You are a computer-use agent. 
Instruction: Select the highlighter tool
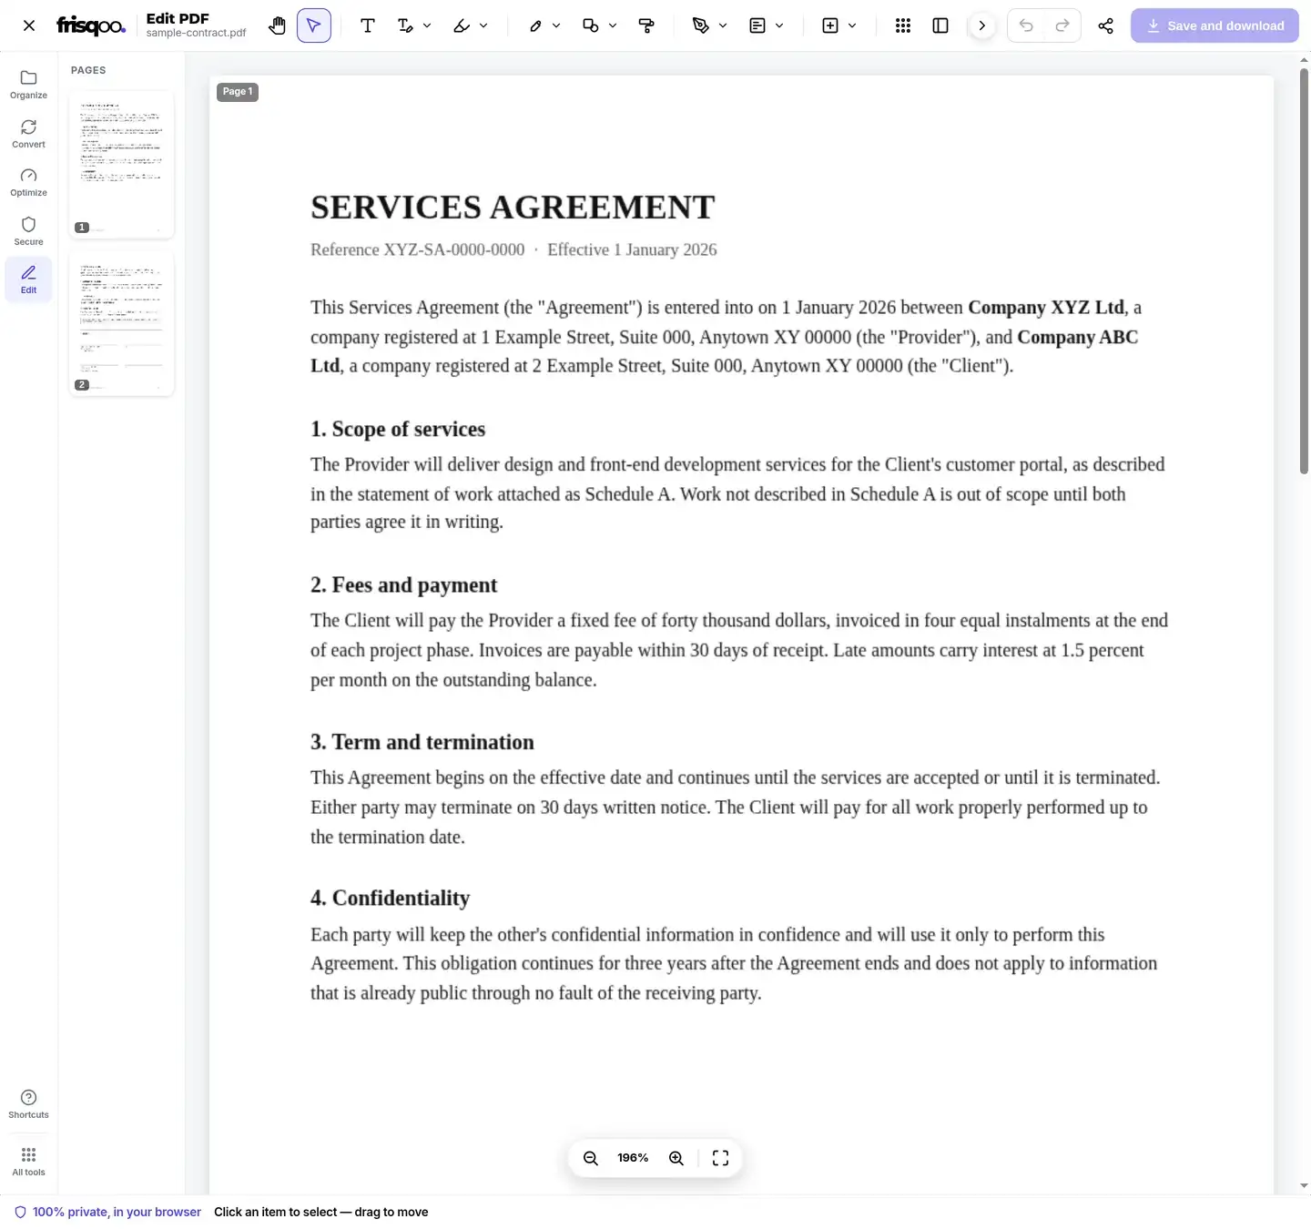coord(462,25)
